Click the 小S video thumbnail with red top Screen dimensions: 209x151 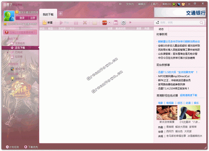point(190,113)
